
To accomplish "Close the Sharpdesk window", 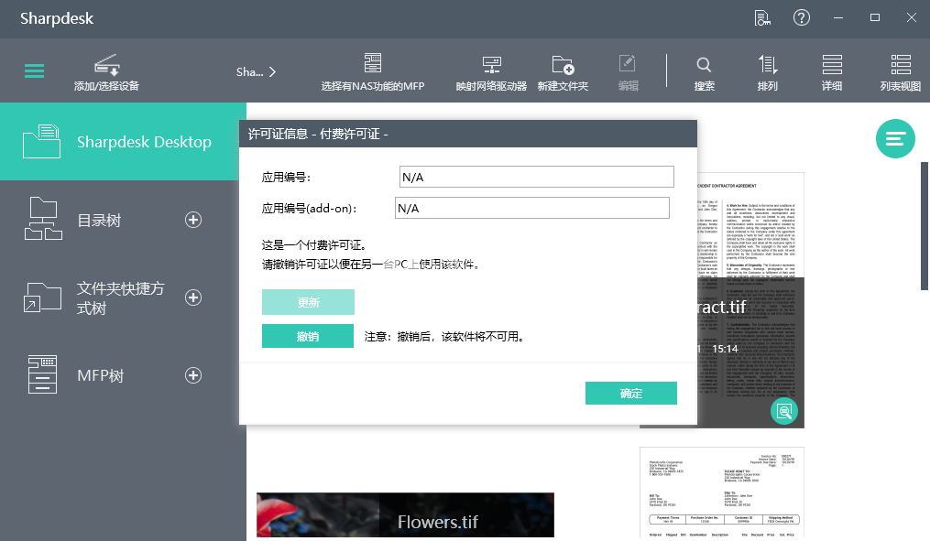I will pos(912,17).
